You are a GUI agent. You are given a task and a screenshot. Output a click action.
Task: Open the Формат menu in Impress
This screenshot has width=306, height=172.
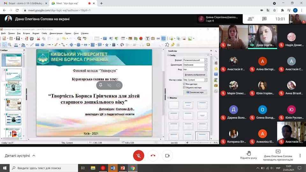tap(36, 33)
